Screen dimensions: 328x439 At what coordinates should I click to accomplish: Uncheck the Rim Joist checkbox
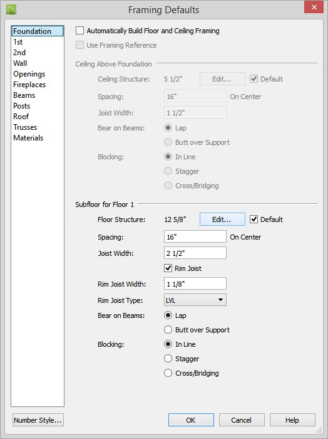point(168,268)
